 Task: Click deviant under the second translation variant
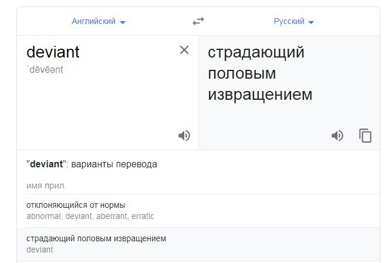(39, 249)
